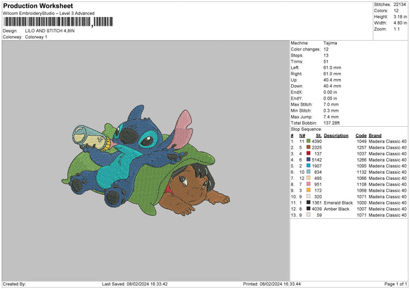410x289 pixels.
Task: Click code 1257 in the stop sequence
Action: coord(361,148)
